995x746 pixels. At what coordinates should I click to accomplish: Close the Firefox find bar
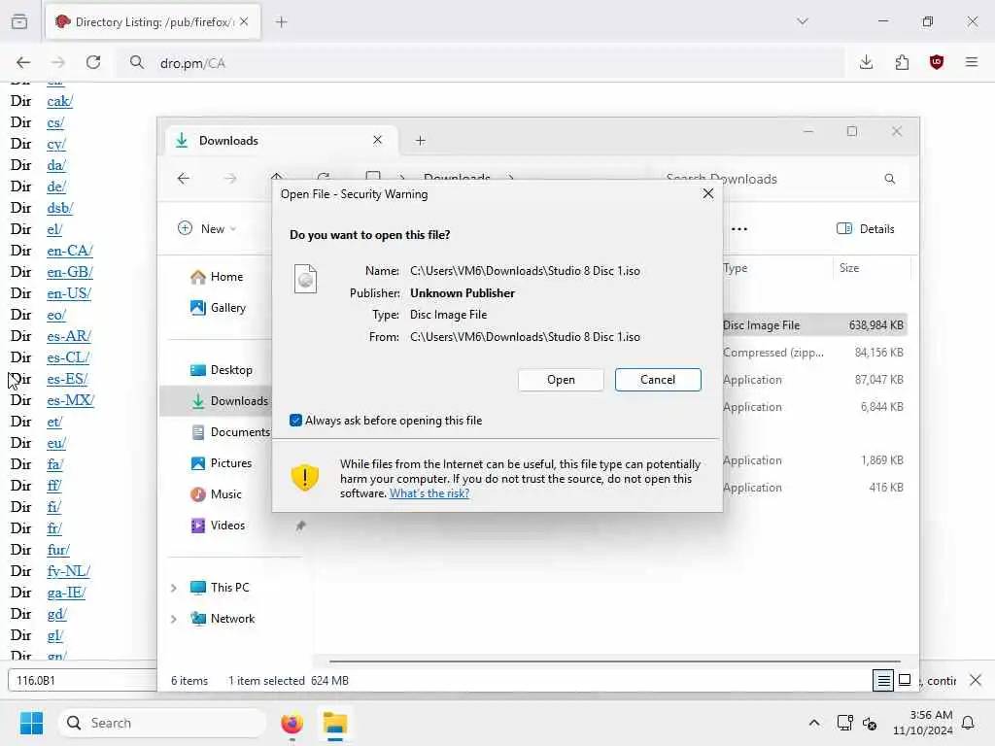click(x=976, y=680)
